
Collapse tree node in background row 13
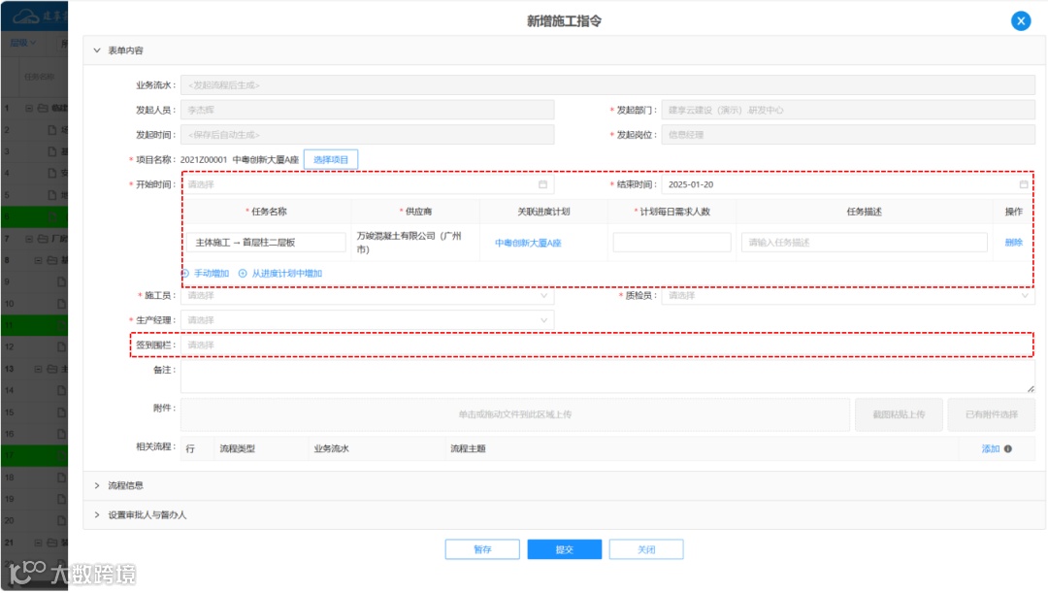click(38, 369)
